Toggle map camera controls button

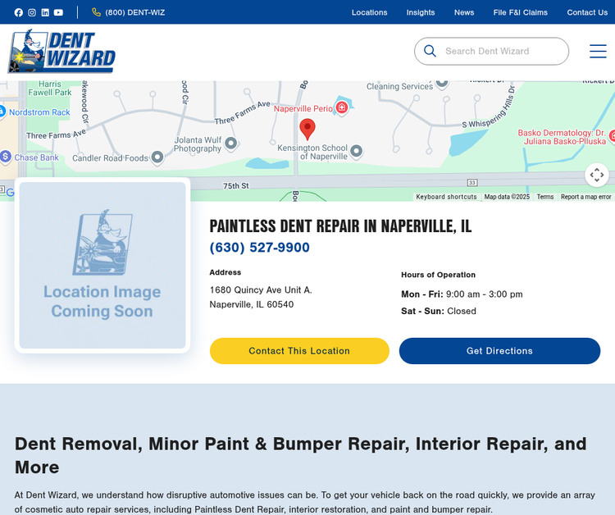point(596,175)
